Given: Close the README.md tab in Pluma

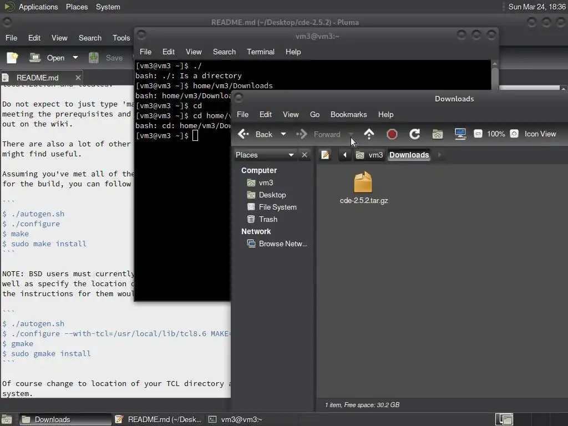Looking at the screenshot, I should tap(78, 78).
